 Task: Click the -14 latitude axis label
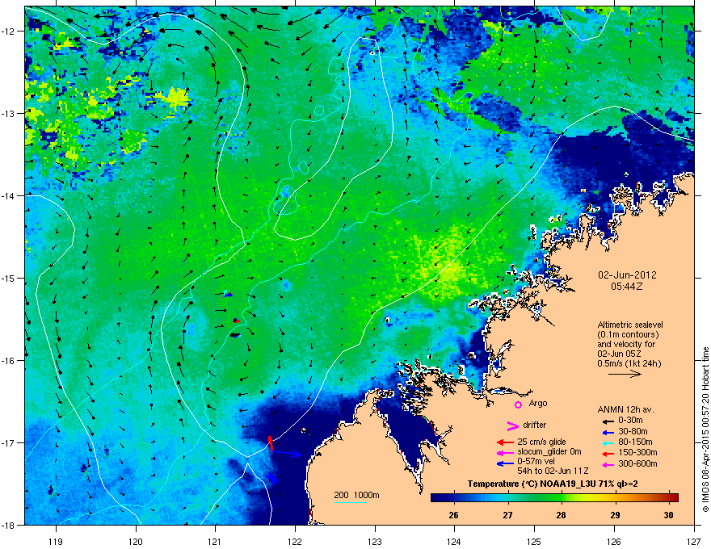(x=8, y=195)
